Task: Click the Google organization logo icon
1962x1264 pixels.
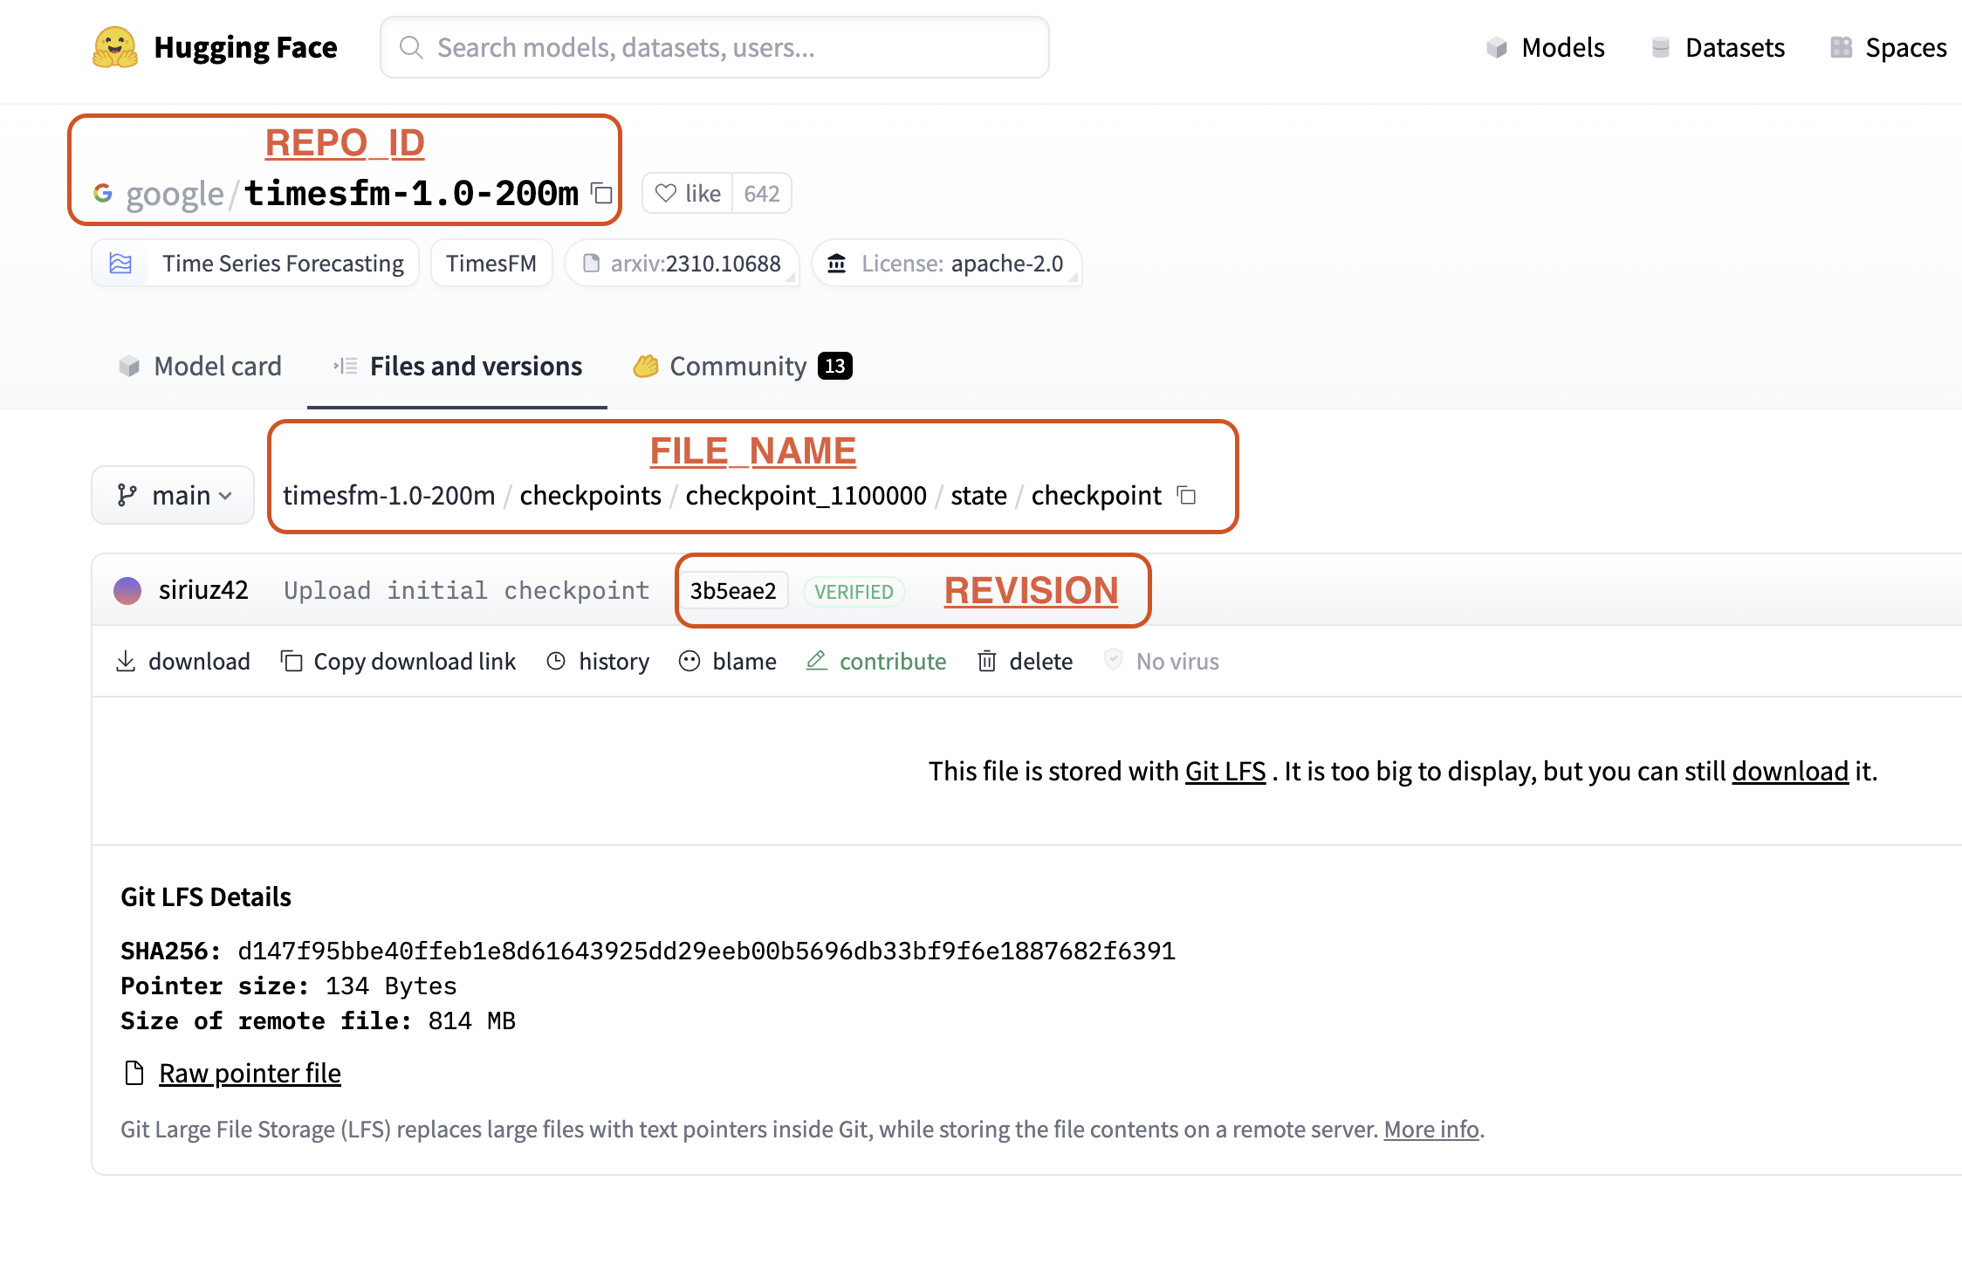Action: [x=103, y=193]
